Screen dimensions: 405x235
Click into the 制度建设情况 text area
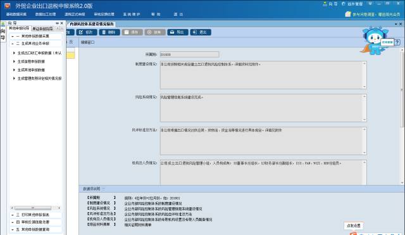[263, 75]
